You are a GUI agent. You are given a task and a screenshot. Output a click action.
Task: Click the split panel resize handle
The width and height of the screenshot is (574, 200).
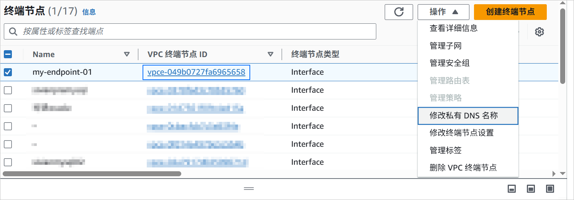(249, 189)
